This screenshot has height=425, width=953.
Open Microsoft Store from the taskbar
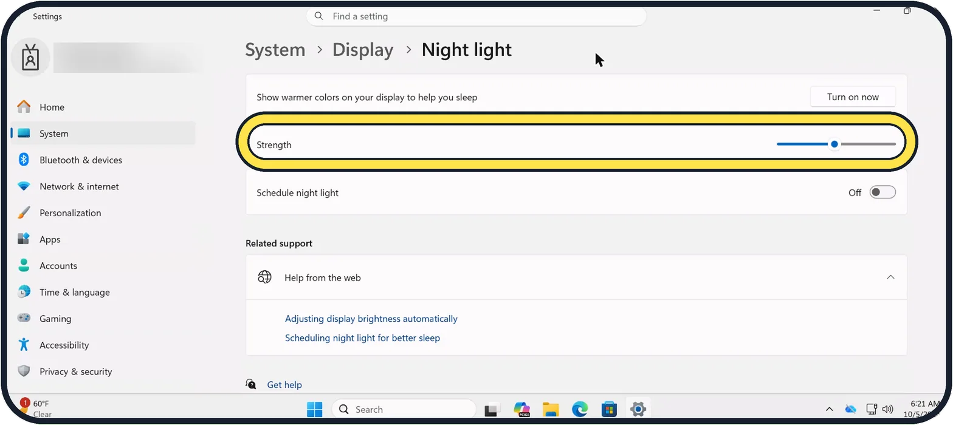[609, 410]
